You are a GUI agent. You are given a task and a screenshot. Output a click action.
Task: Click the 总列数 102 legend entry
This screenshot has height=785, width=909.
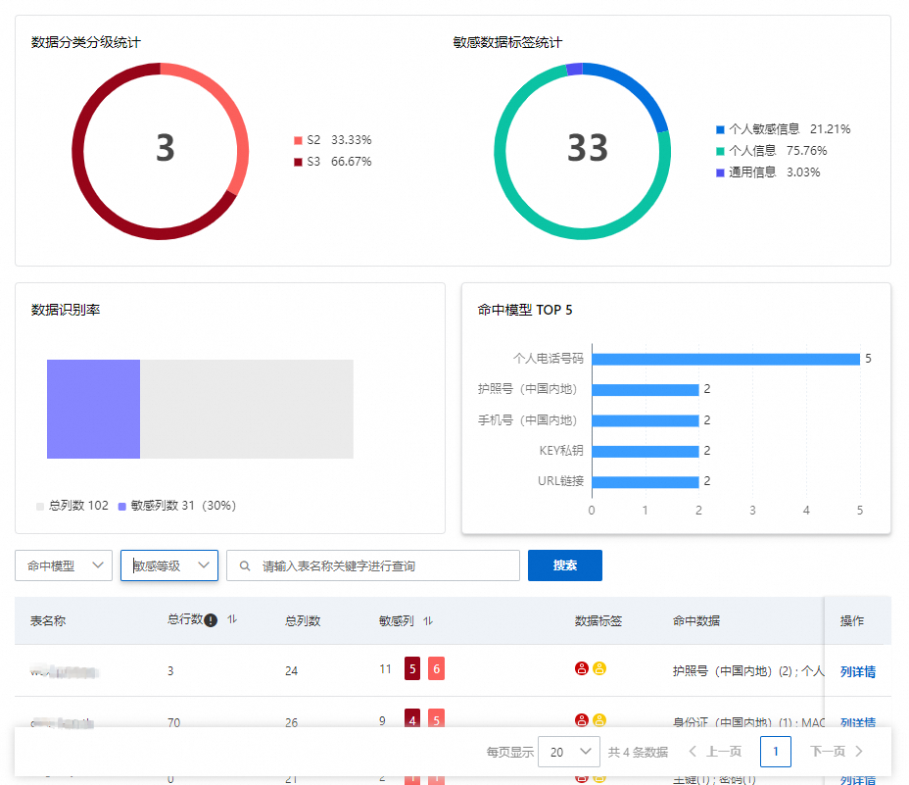[72, 506]
